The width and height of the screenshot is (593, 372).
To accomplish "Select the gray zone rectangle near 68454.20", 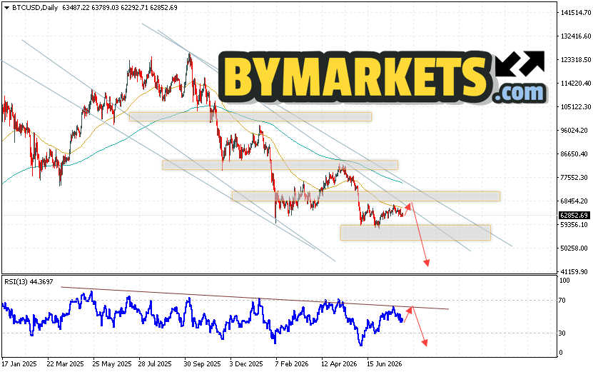I will 366,196.
